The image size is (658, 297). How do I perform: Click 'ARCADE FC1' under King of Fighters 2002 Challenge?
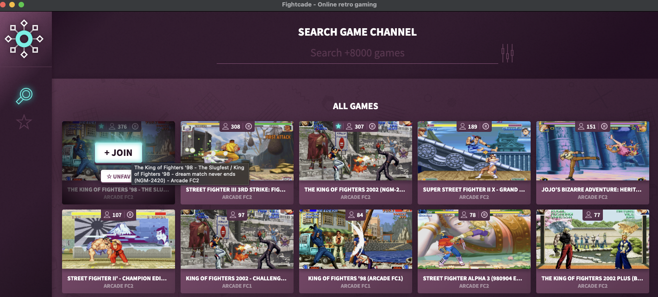tap(237, 286)
